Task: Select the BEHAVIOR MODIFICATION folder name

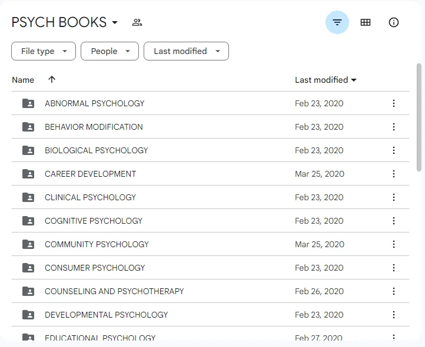Action: pyautogui.click(x=94, y=127)
